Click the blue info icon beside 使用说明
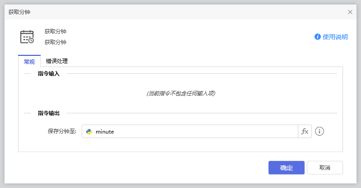Viewport: 361px width, 188px height. 318,37
